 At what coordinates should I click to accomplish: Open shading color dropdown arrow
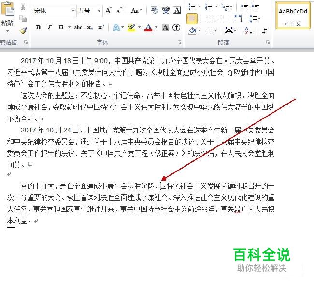(200, 31)
